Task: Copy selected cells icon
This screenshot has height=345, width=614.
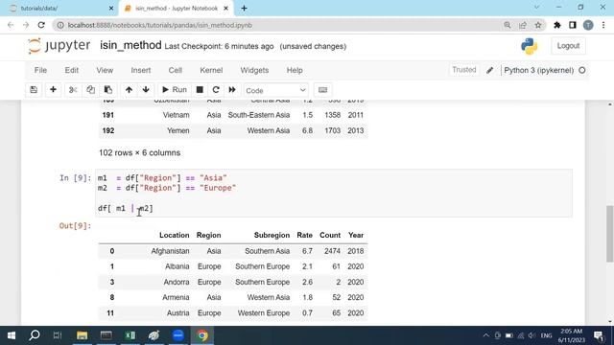Action: click(x=90, y=90)
